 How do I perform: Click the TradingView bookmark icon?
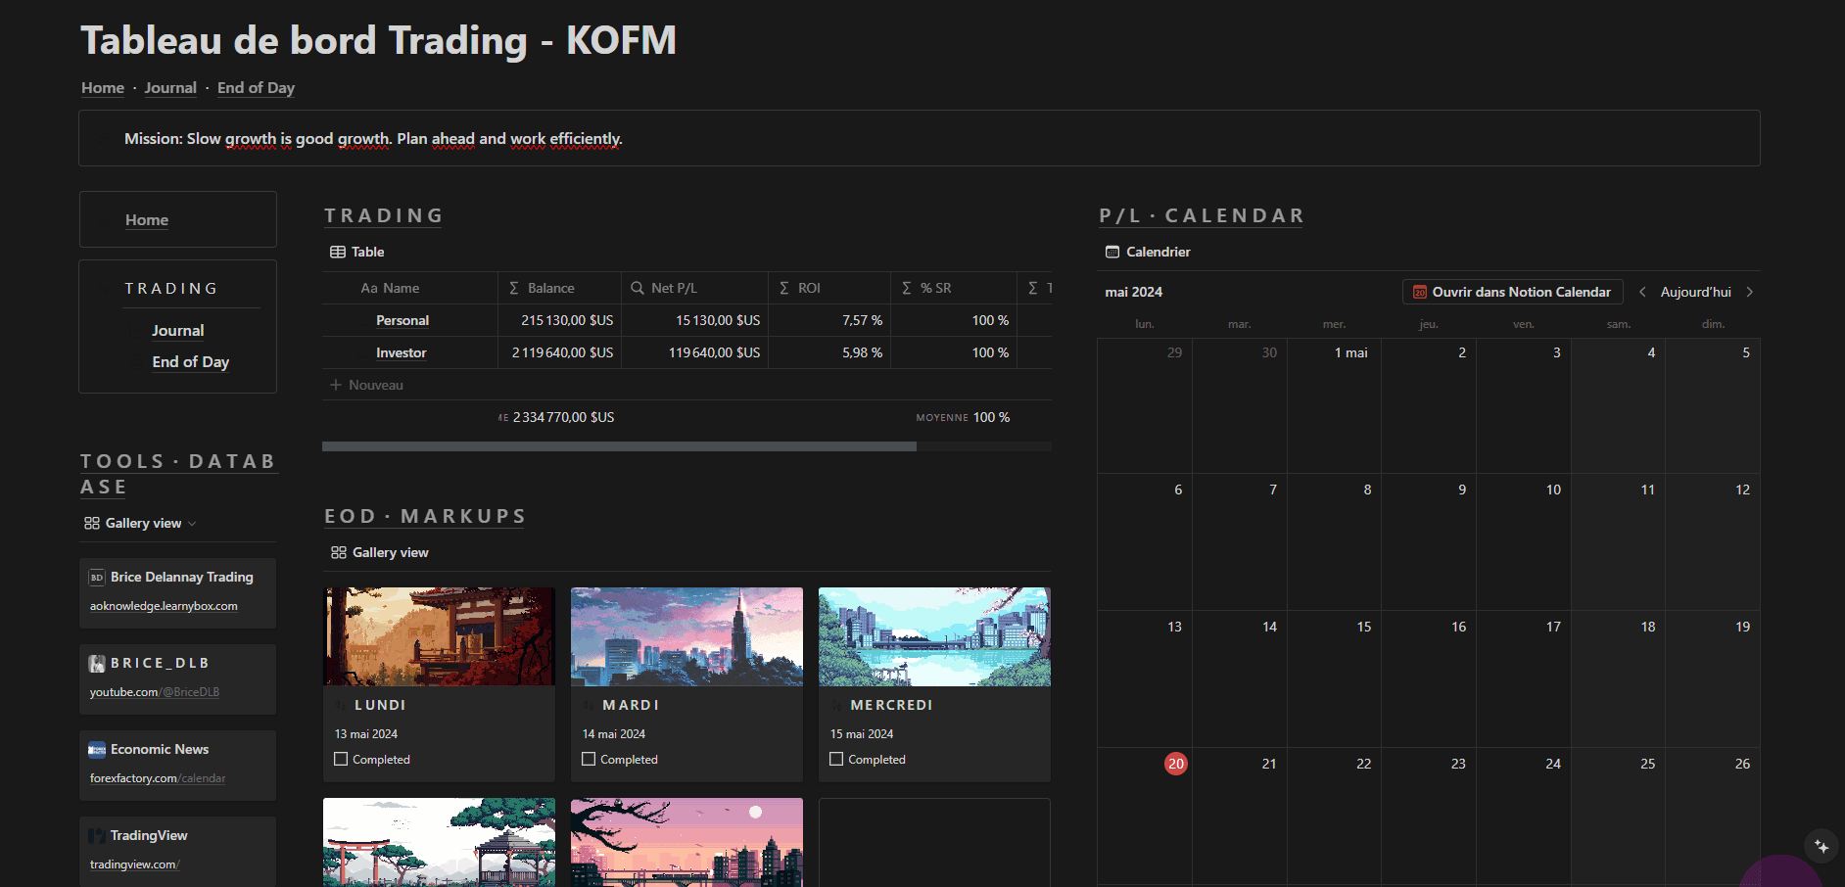[97, 835]
